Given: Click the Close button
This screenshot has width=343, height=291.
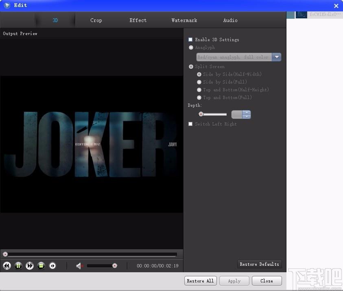Looking at the screenshot, I should [267, 281].
